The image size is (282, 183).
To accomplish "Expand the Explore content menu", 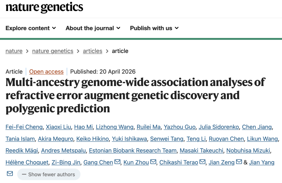I will (31, 28).
